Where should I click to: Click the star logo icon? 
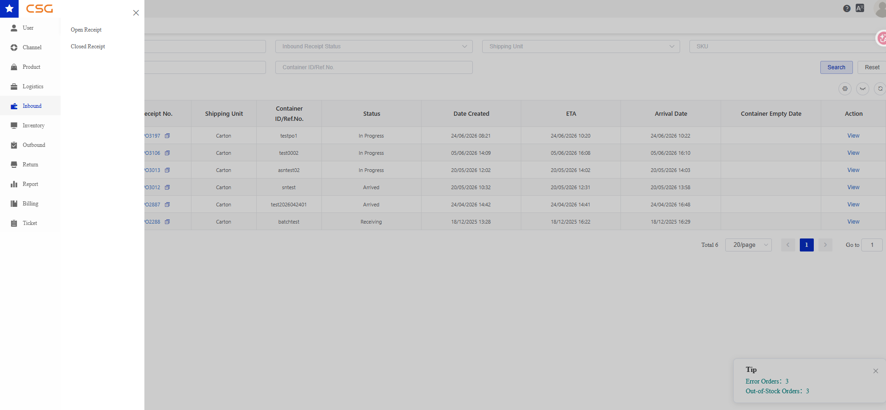(x=9, y=9)
